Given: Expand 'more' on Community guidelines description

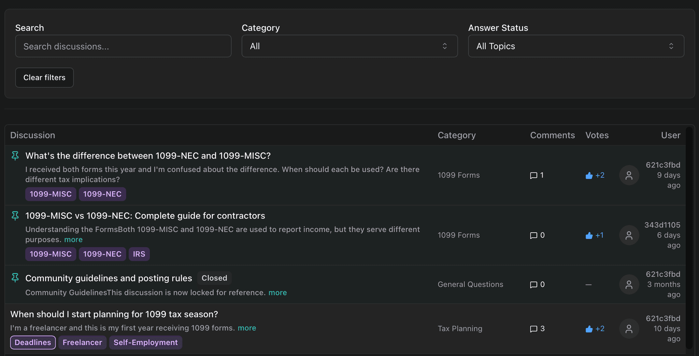Looking at the screenshot, I should pyautogui.click(x=277, y=292).
